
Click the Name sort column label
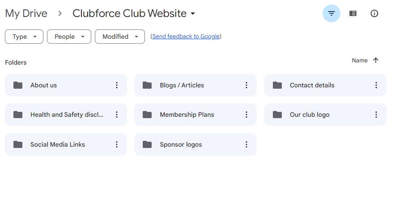[x=360, y=61]
